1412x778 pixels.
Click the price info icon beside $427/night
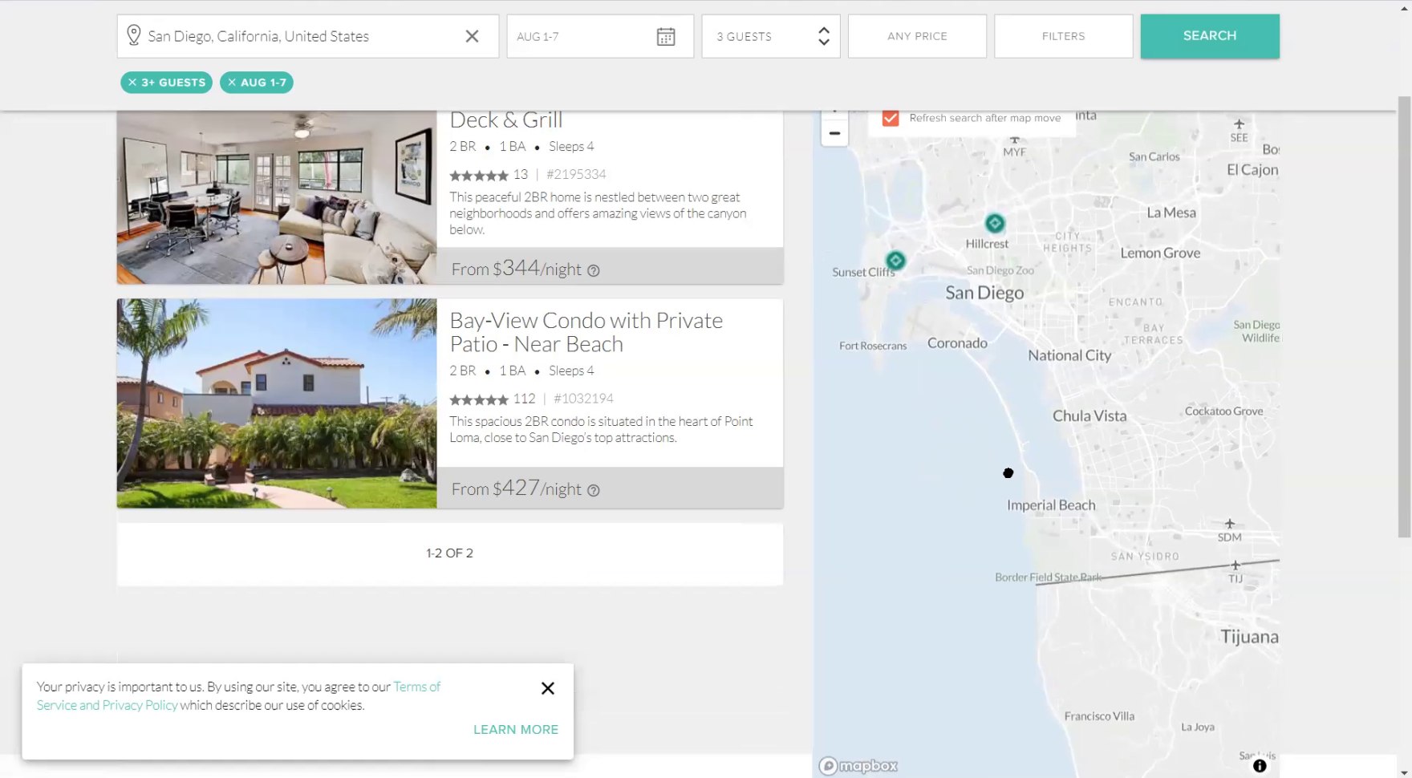tap(594, 491)
